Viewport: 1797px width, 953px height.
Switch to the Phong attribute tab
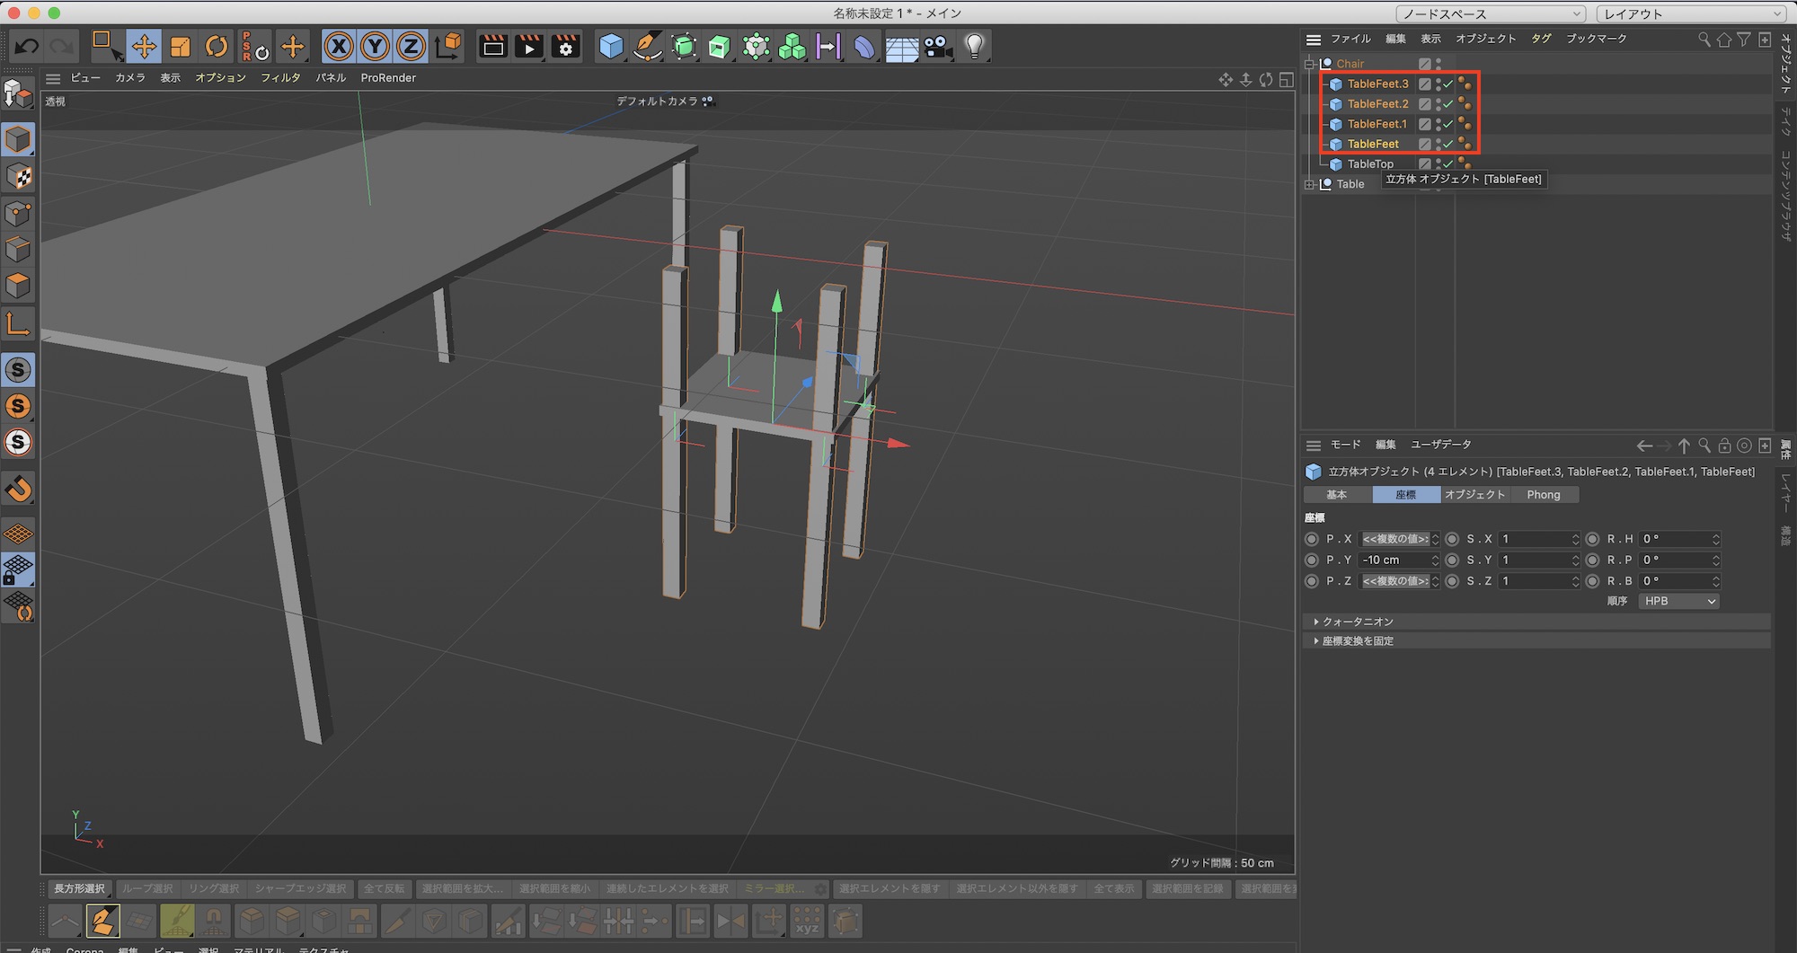(x=1543, y=495)
